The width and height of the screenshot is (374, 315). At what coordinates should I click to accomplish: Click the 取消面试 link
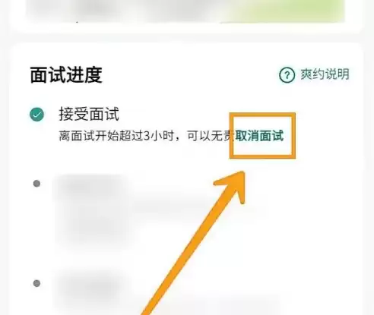[259, 136]
